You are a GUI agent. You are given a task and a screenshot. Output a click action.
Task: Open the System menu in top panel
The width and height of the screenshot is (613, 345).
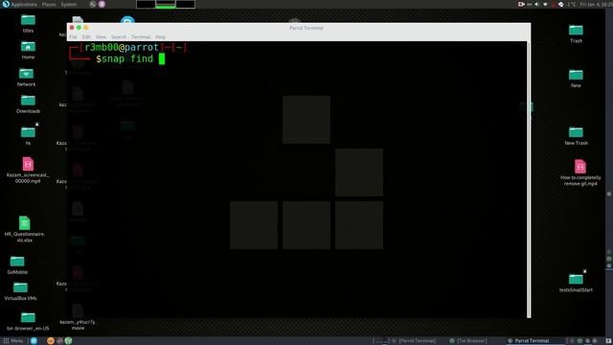tap(69, 4)
